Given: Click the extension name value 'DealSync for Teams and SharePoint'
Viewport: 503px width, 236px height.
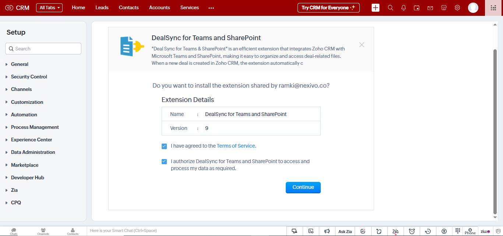Looking at the screenshot, I should pyautogui.click(x=246, y=114).
